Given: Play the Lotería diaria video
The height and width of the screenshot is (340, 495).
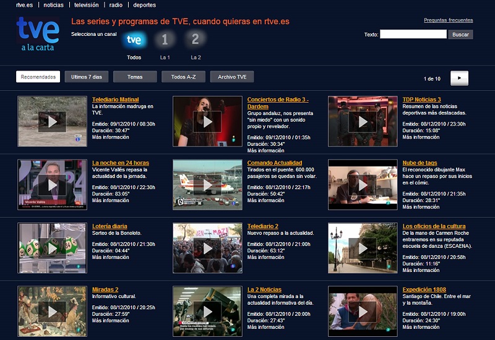Looking at the screenshot, I should 52,249.
